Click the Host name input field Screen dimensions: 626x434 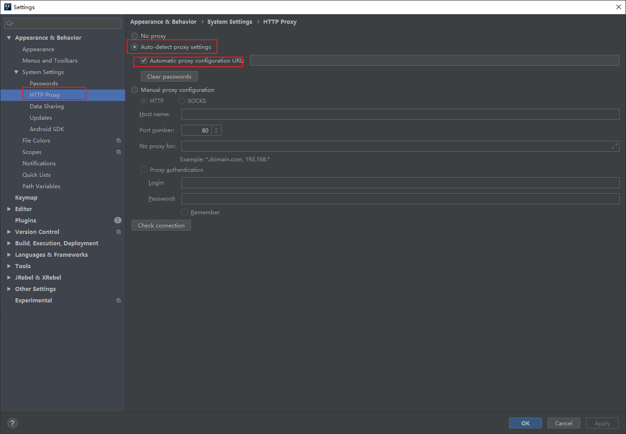click(400, 114)
